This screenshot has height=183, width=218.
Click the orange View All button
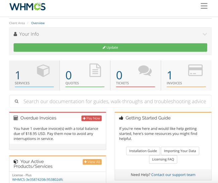pos(92,162)
